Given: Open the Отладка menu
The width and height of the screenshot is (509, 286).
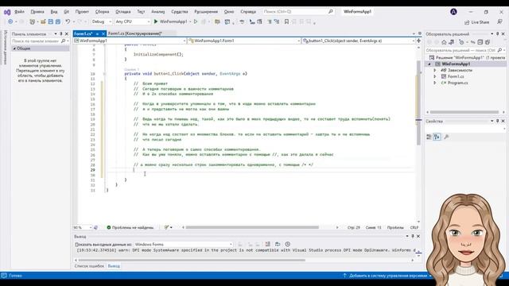Looking at the screenshot, I should [123, 12].
